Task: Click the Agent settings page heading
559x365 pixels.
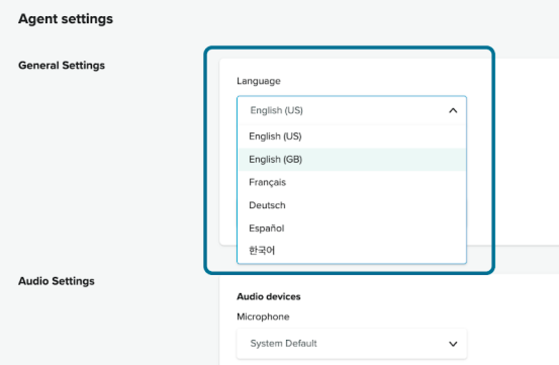Action: (x=66, y=19)
